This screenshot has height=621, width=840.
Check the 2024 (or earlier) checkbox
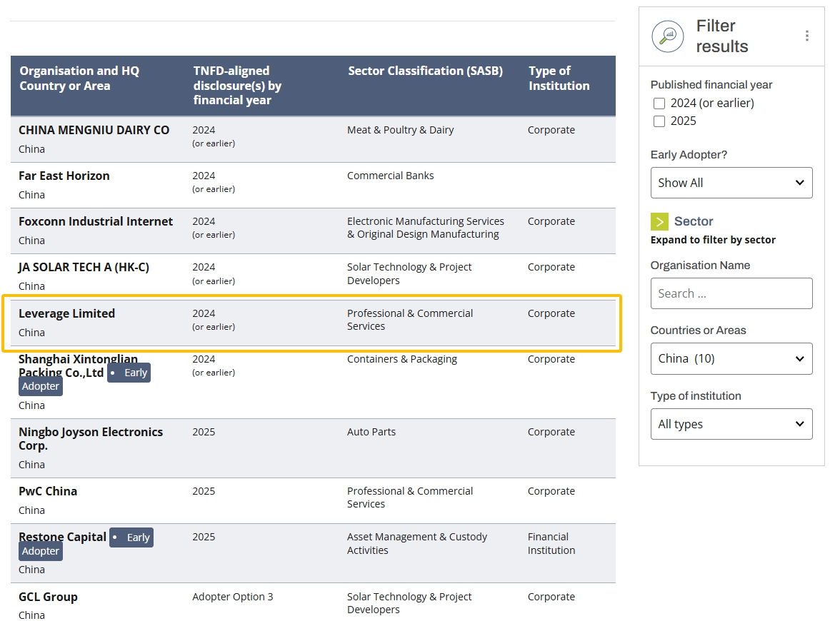659,103
